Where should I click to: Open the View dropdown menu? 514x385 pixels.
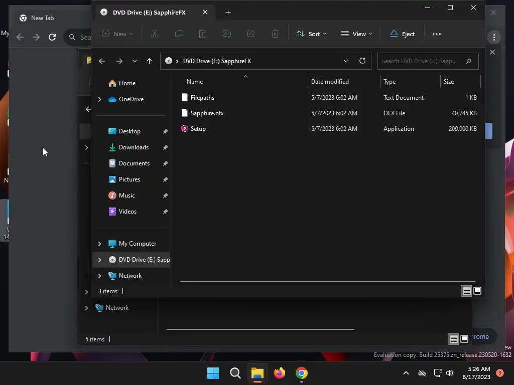pyautogui.click(x=356, y=34)
